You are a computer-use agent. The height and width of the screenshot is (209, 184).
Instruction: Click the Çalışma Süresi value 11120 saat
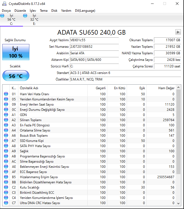167,66
